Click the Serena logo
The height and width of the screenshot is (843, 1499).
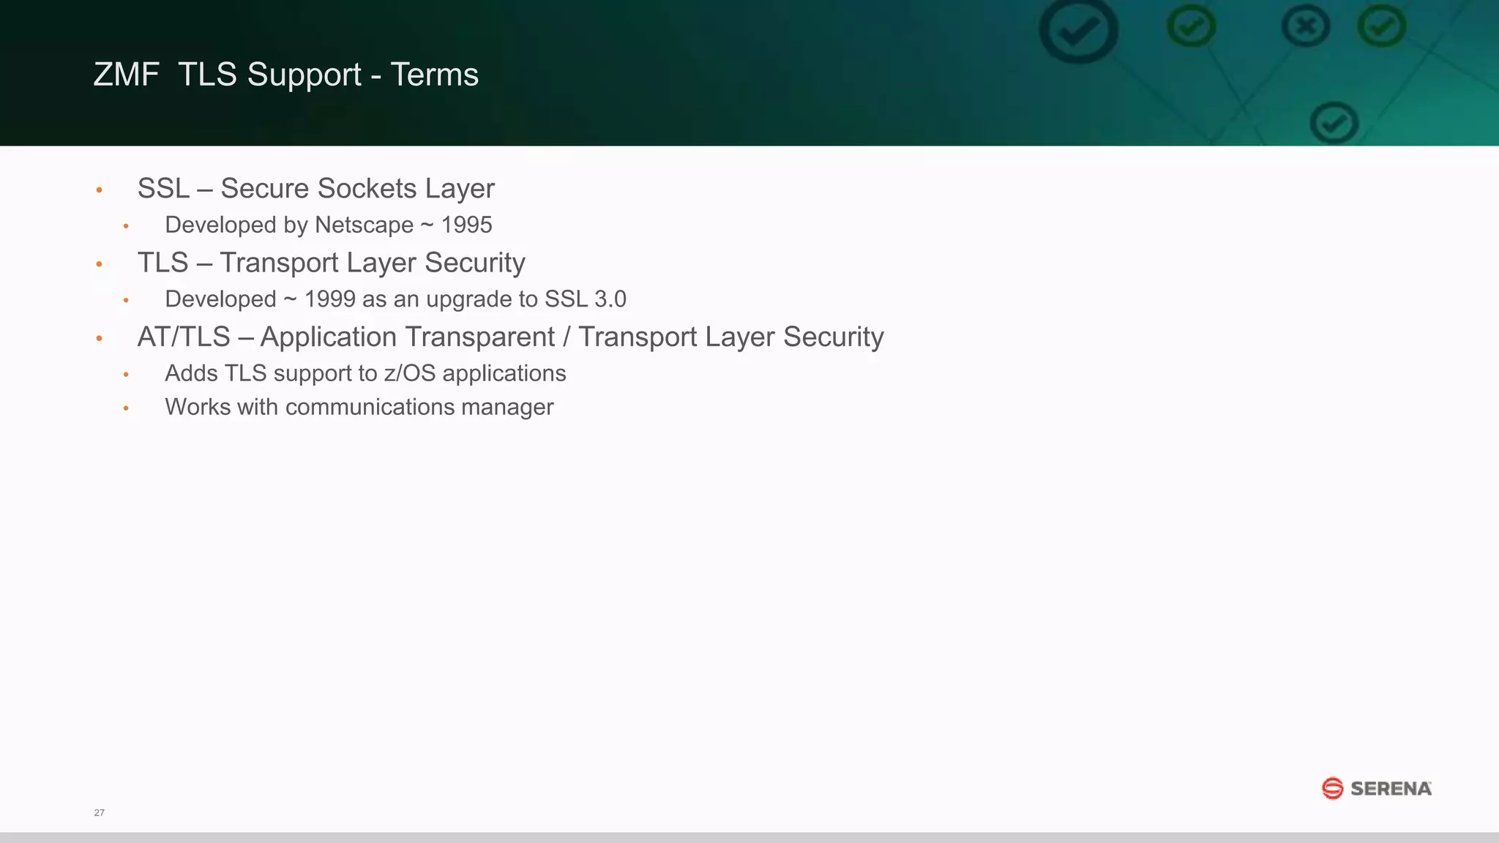[x=1377, y=788]
